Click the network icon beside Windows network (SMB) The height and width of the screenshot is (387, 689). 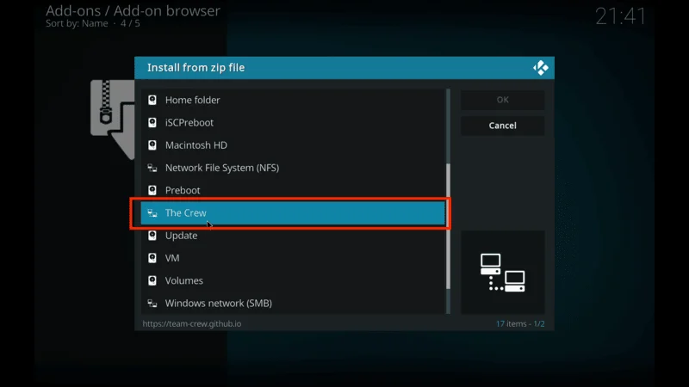[x=152, y=304]
